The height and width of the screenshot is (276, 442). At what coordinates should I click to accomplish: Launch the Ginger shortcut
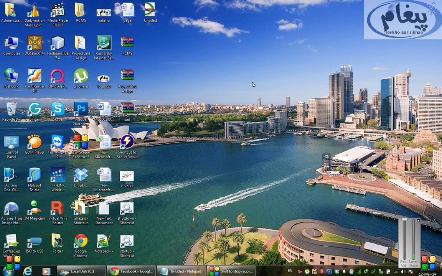tap(35, 112)
